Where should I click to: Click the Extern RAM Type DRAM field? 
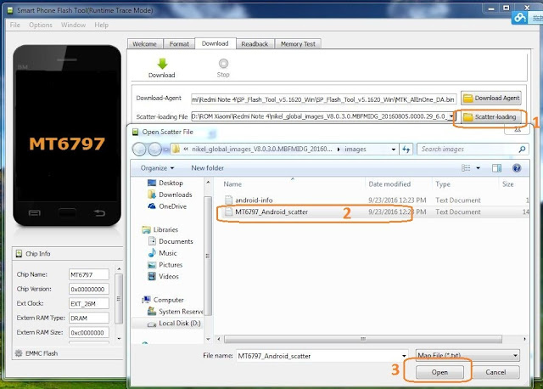click(89, 318)
